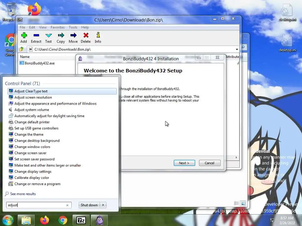The image size is (302, 226).
Task: Clear the search box with the X
Action: coord(68,205)
